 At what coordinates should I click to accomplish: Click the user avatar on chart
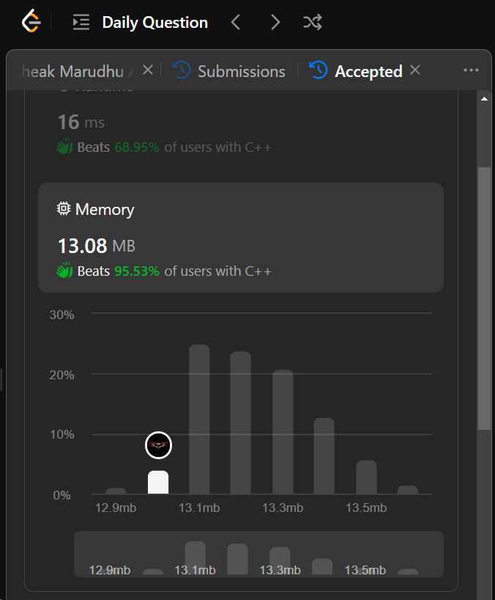click(x=158, y=444)
